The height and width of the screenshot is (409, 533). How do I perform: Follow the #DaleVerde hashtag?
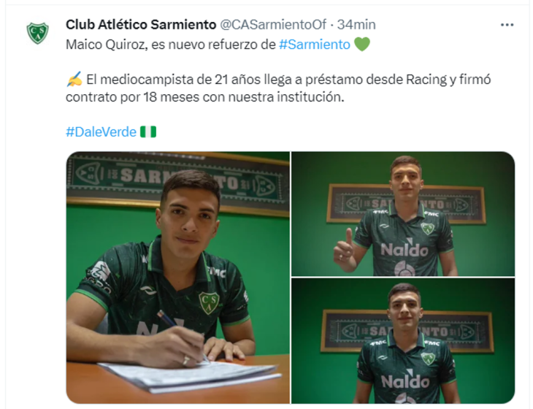pyautogui.click(x=101, y=132)
